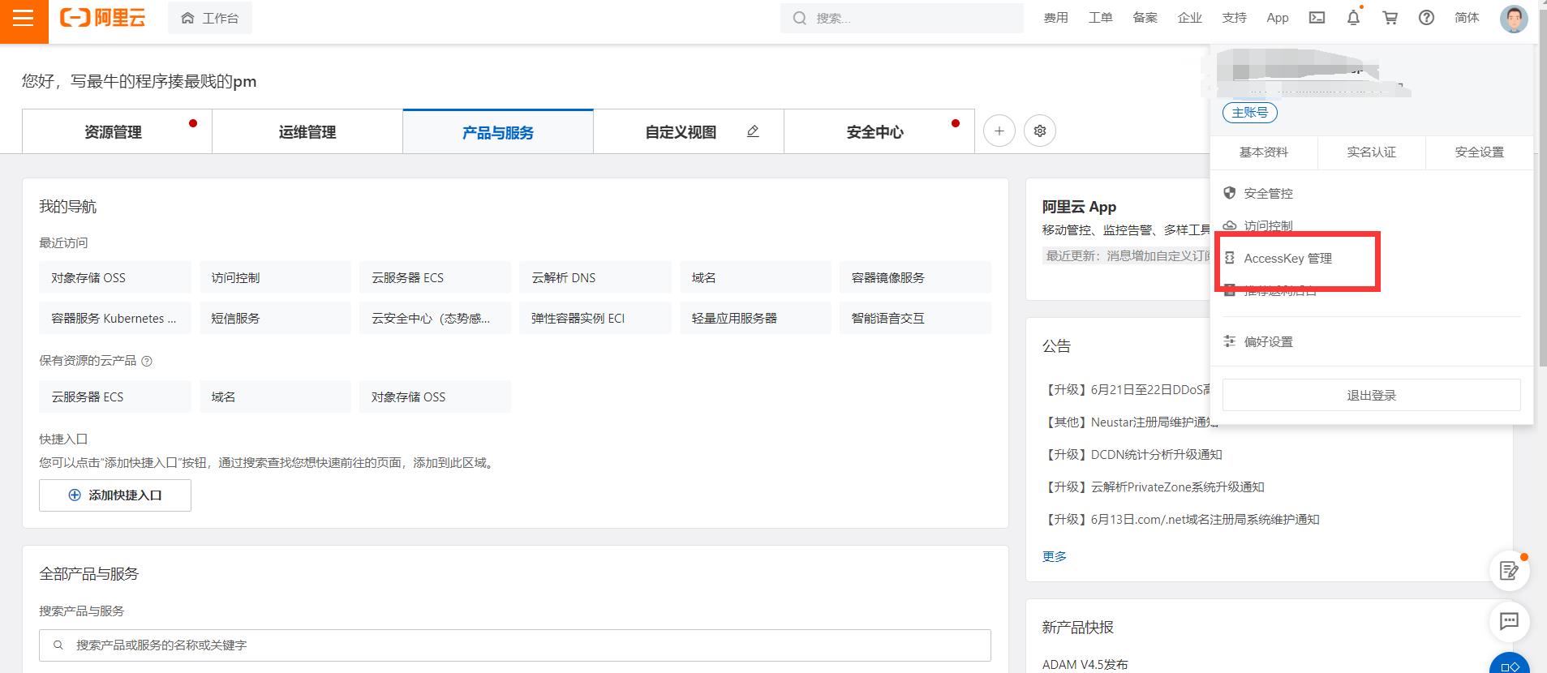
Task: Open the orange hamburger menu
Action: point(24,19)
